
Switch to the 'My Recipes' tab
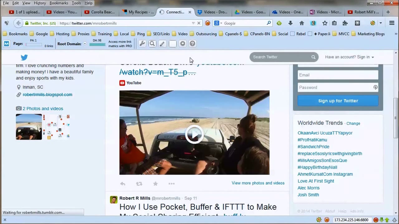point(138,12)
